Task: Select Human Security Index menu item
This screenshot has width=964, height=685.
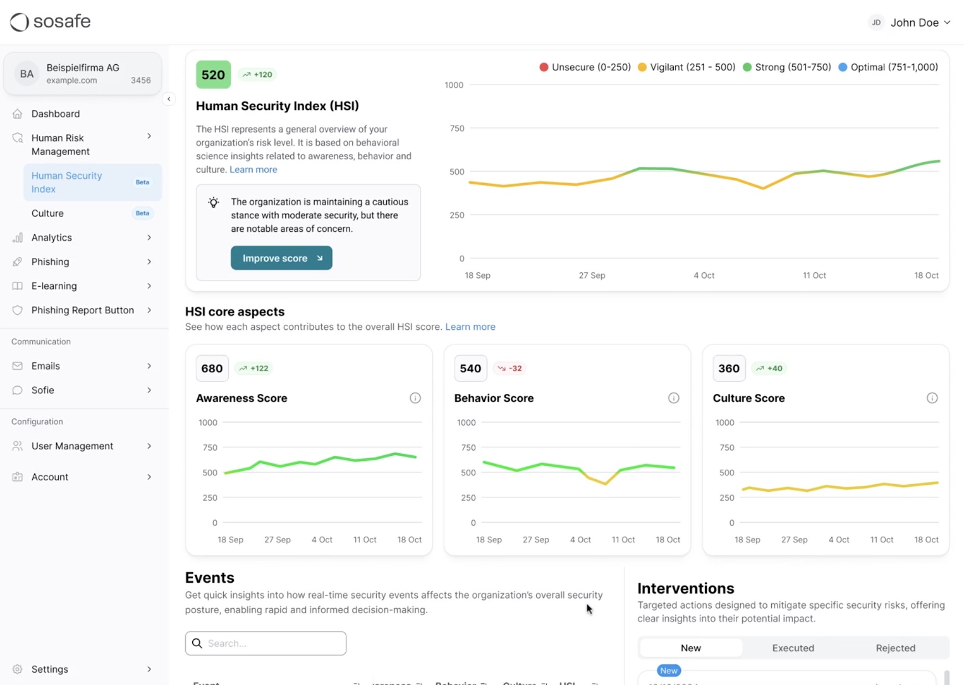Action: tap(93, 182)
